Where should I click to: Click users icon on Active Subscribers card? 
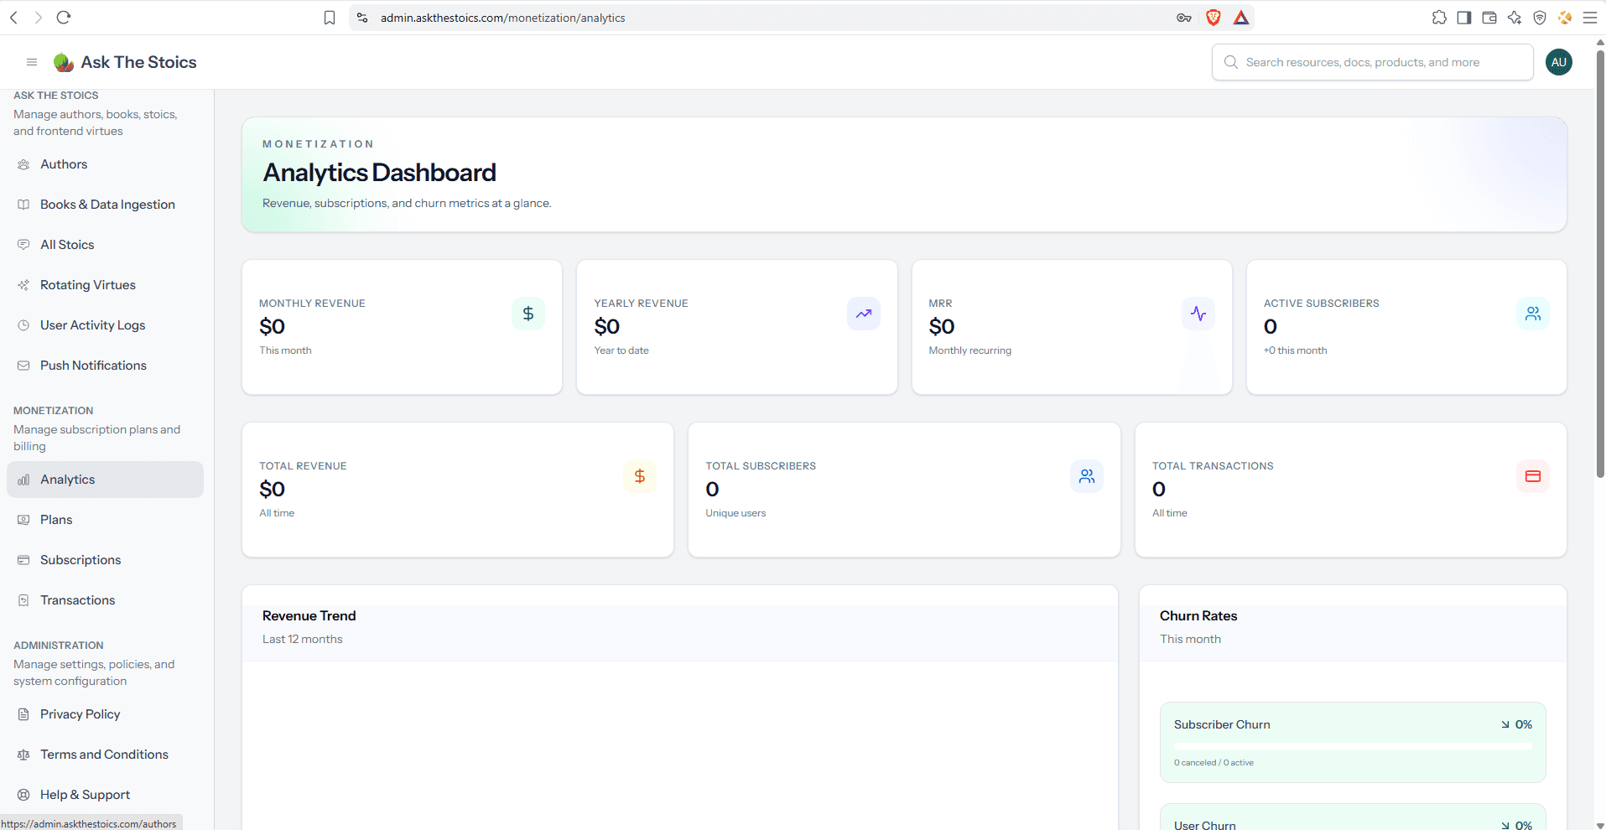(1533, 314)
